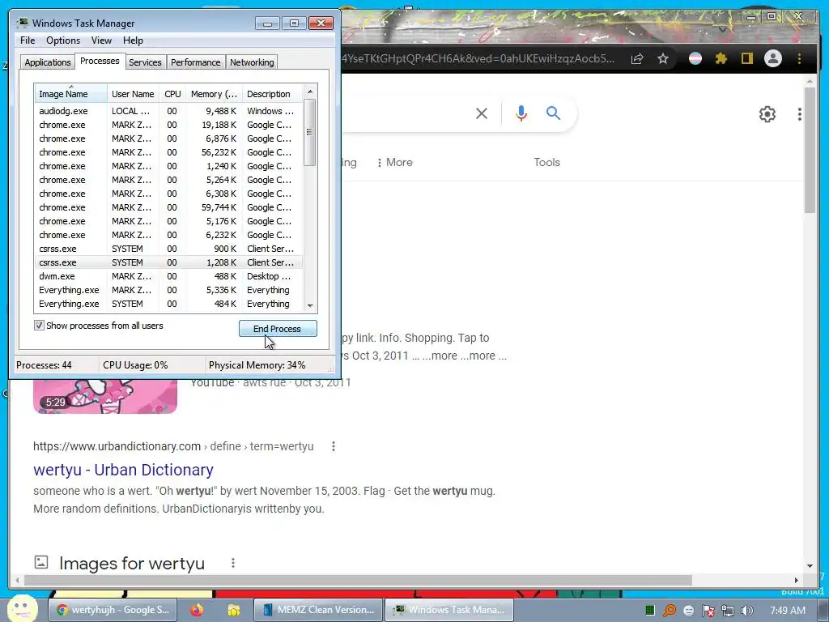This screenshot has height=622, width=829.
Task: Click the Chrome horizontal scrollbar thumb
Action: [357, 581]
